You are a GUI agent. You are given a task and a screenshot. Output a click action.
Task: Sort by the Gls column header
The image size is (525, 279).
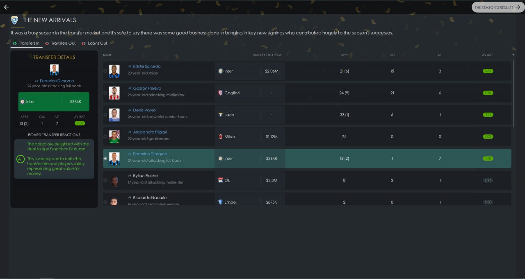(x=392, y=55)
